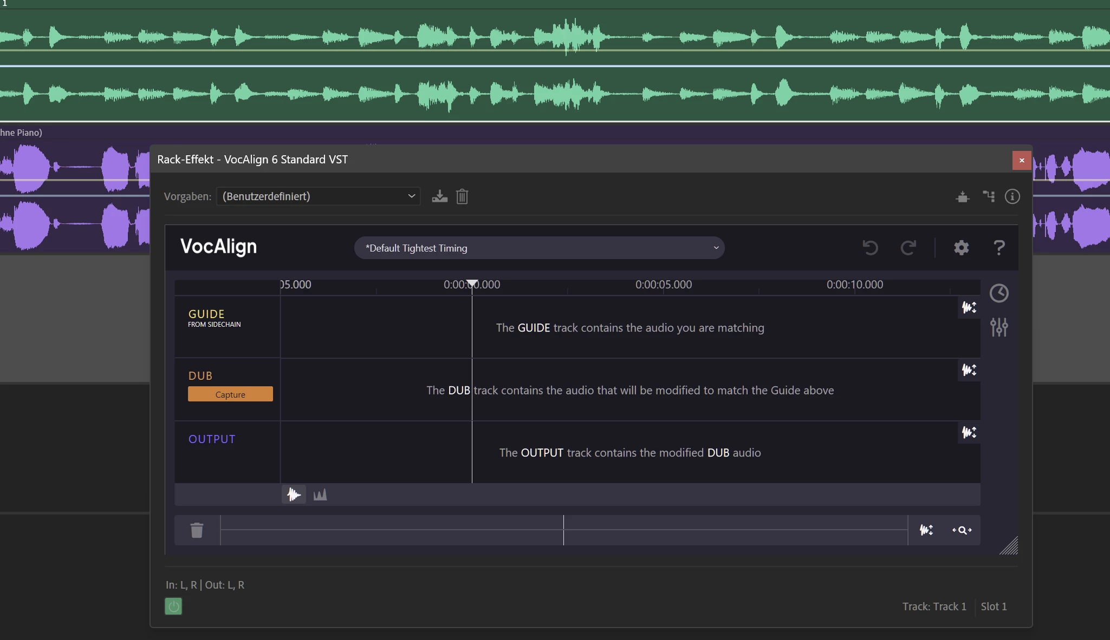Click DUB track waveform zoom icon
Image resolution: width=1110 pixels, height=640 pixels.
pyautogui.click(x=969, y=370)
